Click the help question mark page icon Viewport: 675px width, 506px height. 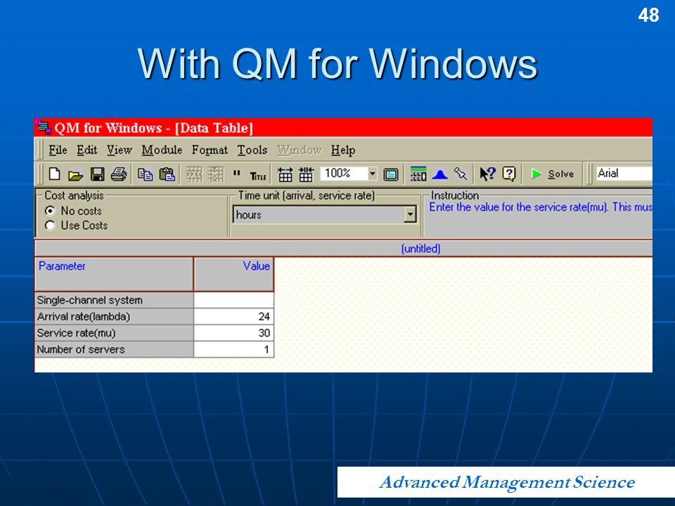(509, 174)
